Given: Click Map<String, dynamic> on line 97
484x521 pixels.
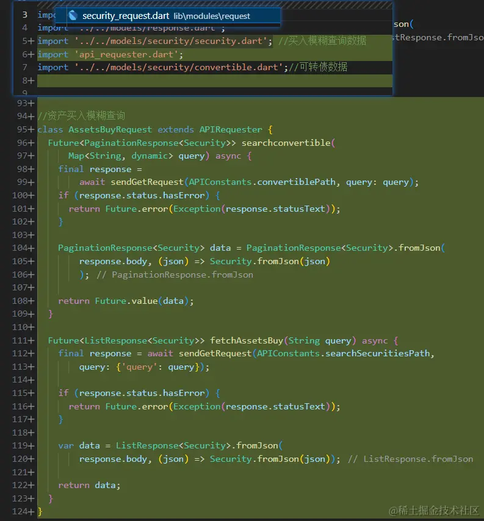Looking at the screenshot, I should [121, 156].
